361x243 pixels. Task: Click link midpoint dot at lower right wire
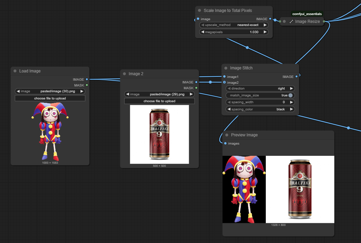coord(348,128)
